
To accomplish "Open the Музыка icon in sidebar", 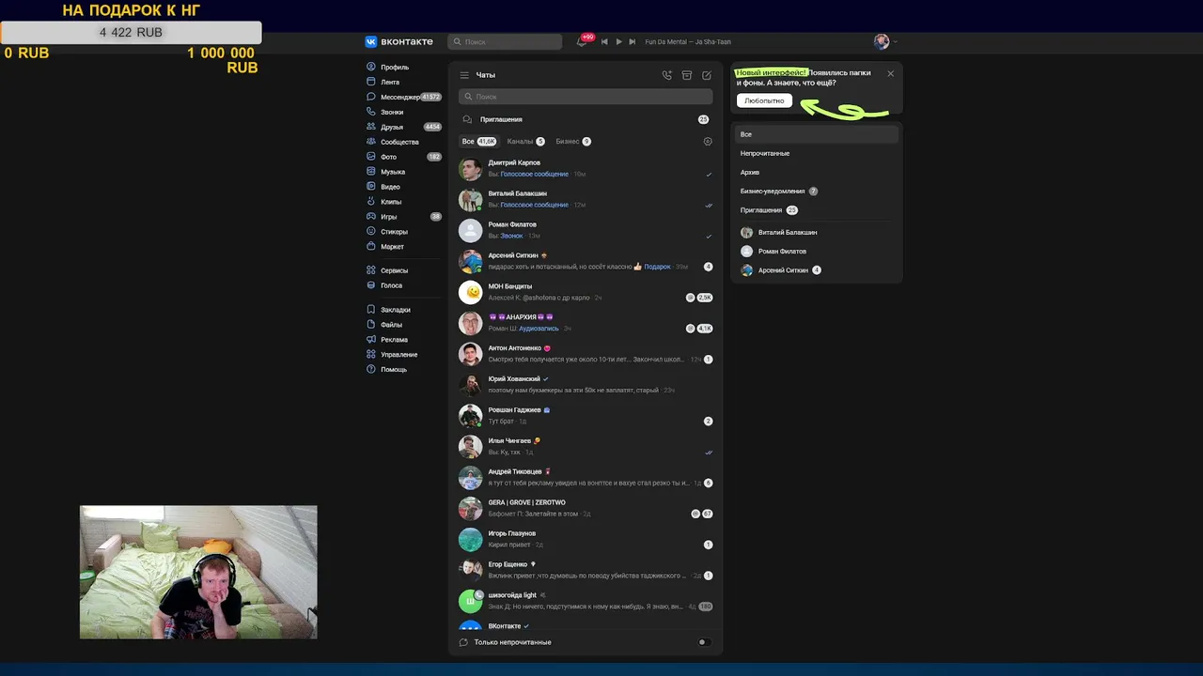I will tap(371, 172).
